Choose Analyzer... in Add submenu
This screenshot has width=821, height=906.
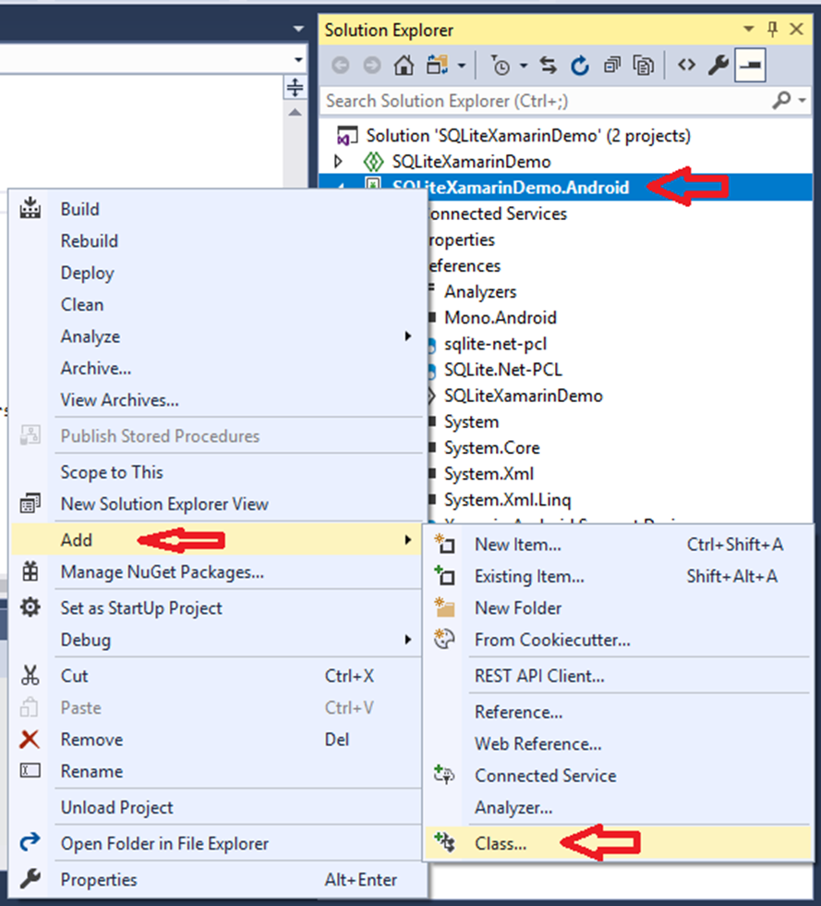pos(619,807)
